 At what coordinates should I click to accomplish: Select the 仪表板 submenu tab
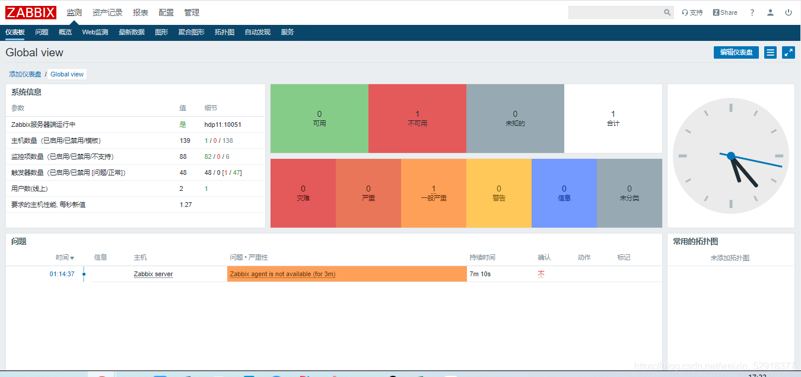pos(15,33)
